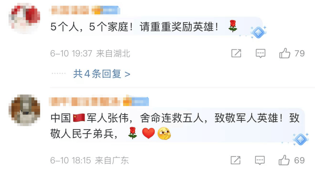
Task: Tap the blue diamond badge on first comment bubble
Action: point(258,32)
